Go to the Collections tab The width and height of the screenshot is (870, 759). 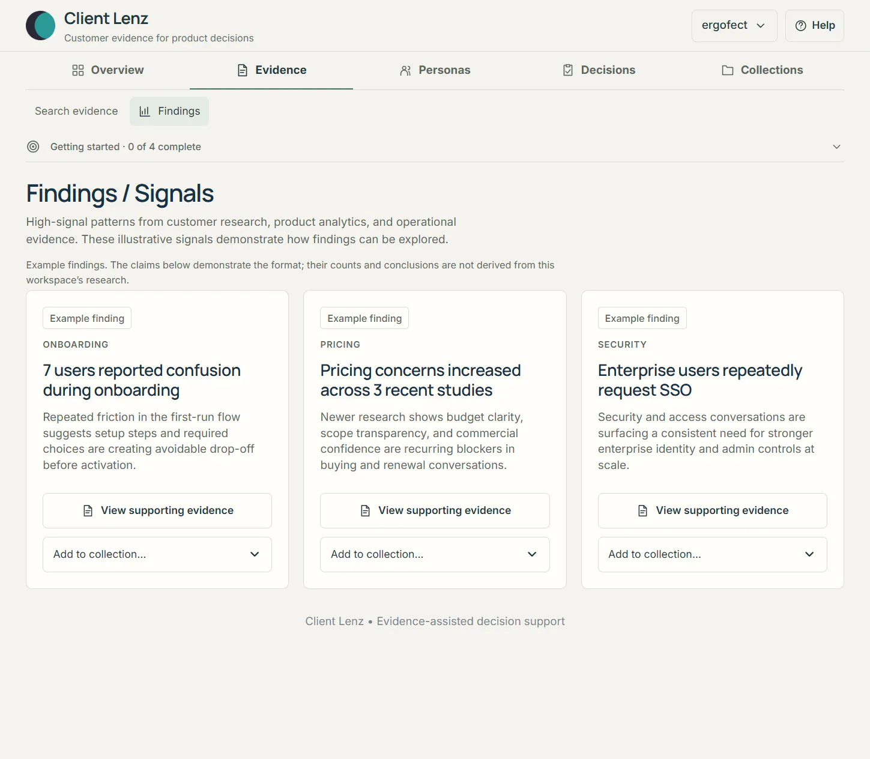click(762, 70)
